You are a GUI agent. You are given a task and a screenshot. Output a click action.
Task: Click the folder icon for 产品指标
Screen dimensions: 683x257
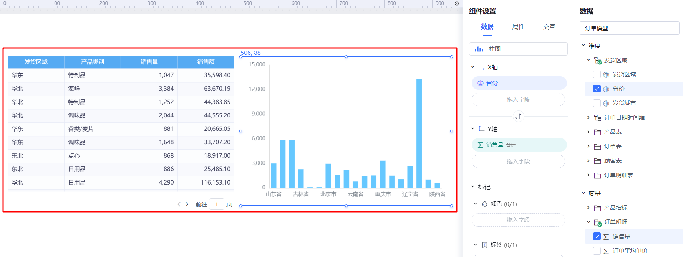click(x=598, y=208)
